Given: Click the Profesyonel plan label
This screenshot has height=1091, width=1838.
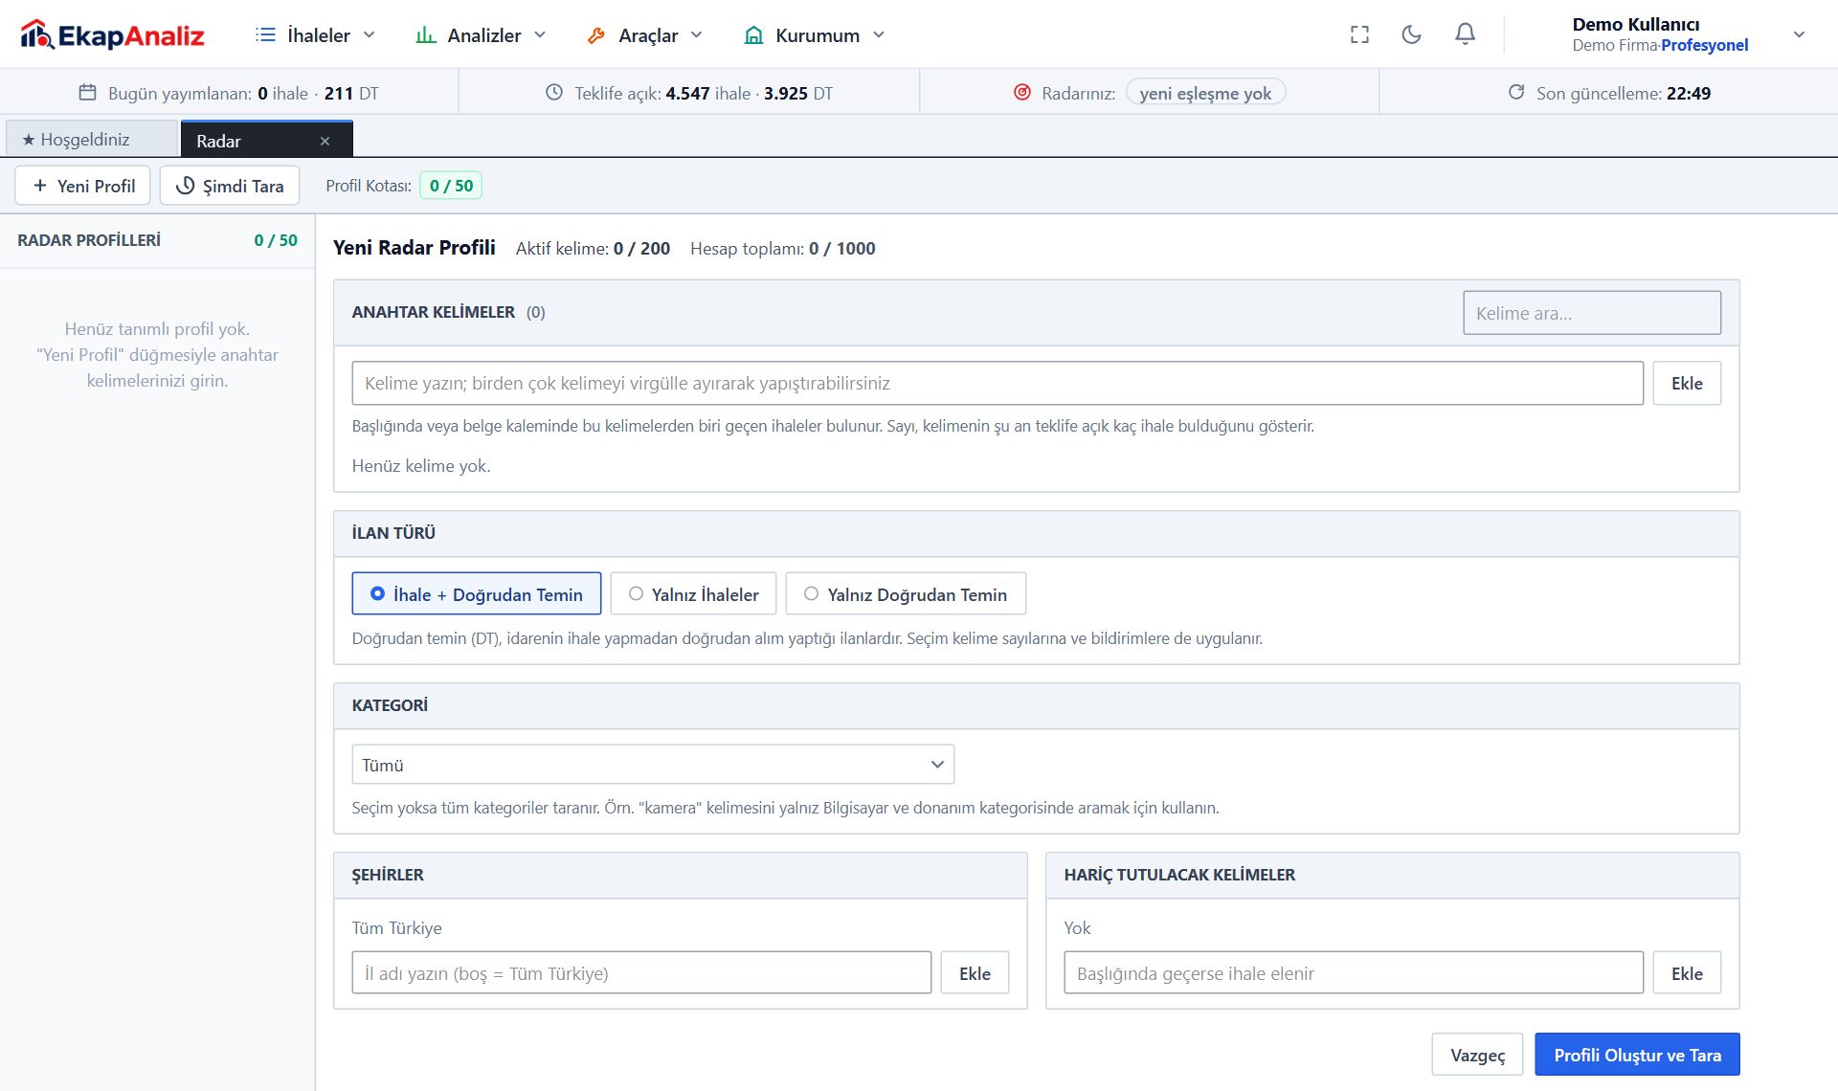Looking at the screenshot, I should tap(1704, 45).
